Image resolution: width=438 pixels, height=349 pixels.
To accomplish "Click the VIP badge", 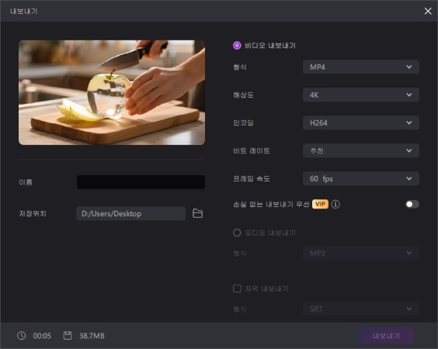I will pos(320,204).
